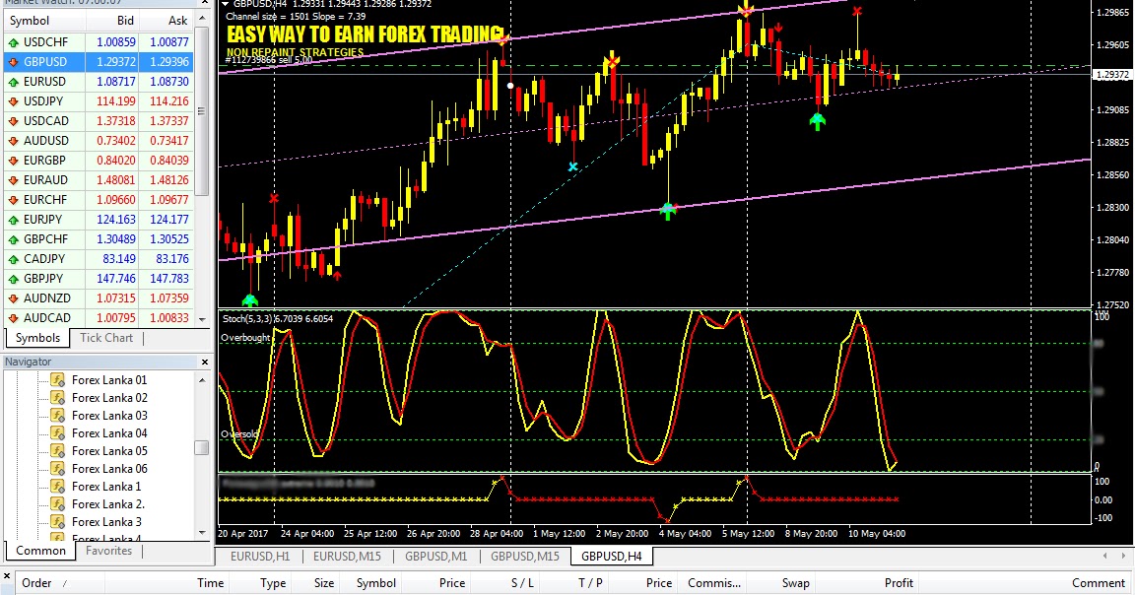Click Forex Lanka 05 indicator icon
Screen dimensions: 1135x595
coord(57,450)
